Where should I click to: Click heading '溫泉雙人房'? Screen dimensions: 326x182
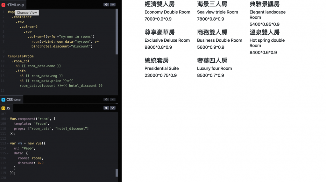coord(265,32)
